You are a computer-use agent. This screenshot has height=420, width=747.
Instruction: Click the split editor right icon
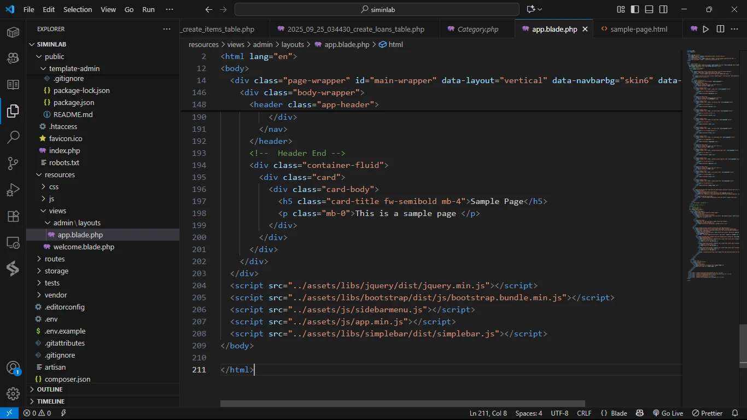[720, 29]
